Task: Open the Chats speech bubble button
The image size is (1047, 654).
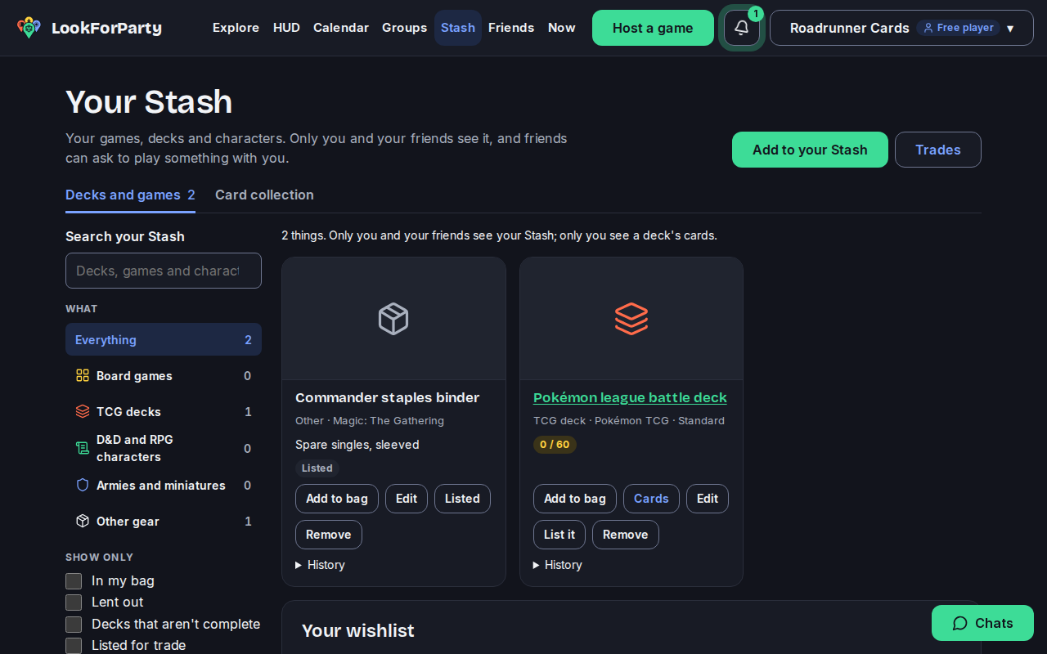Action: pyautogui.click(x=982, y=623)
